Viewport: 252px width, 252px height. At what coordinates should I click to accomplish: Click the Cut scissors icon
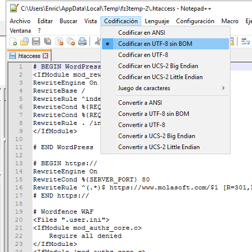point(97,41)
